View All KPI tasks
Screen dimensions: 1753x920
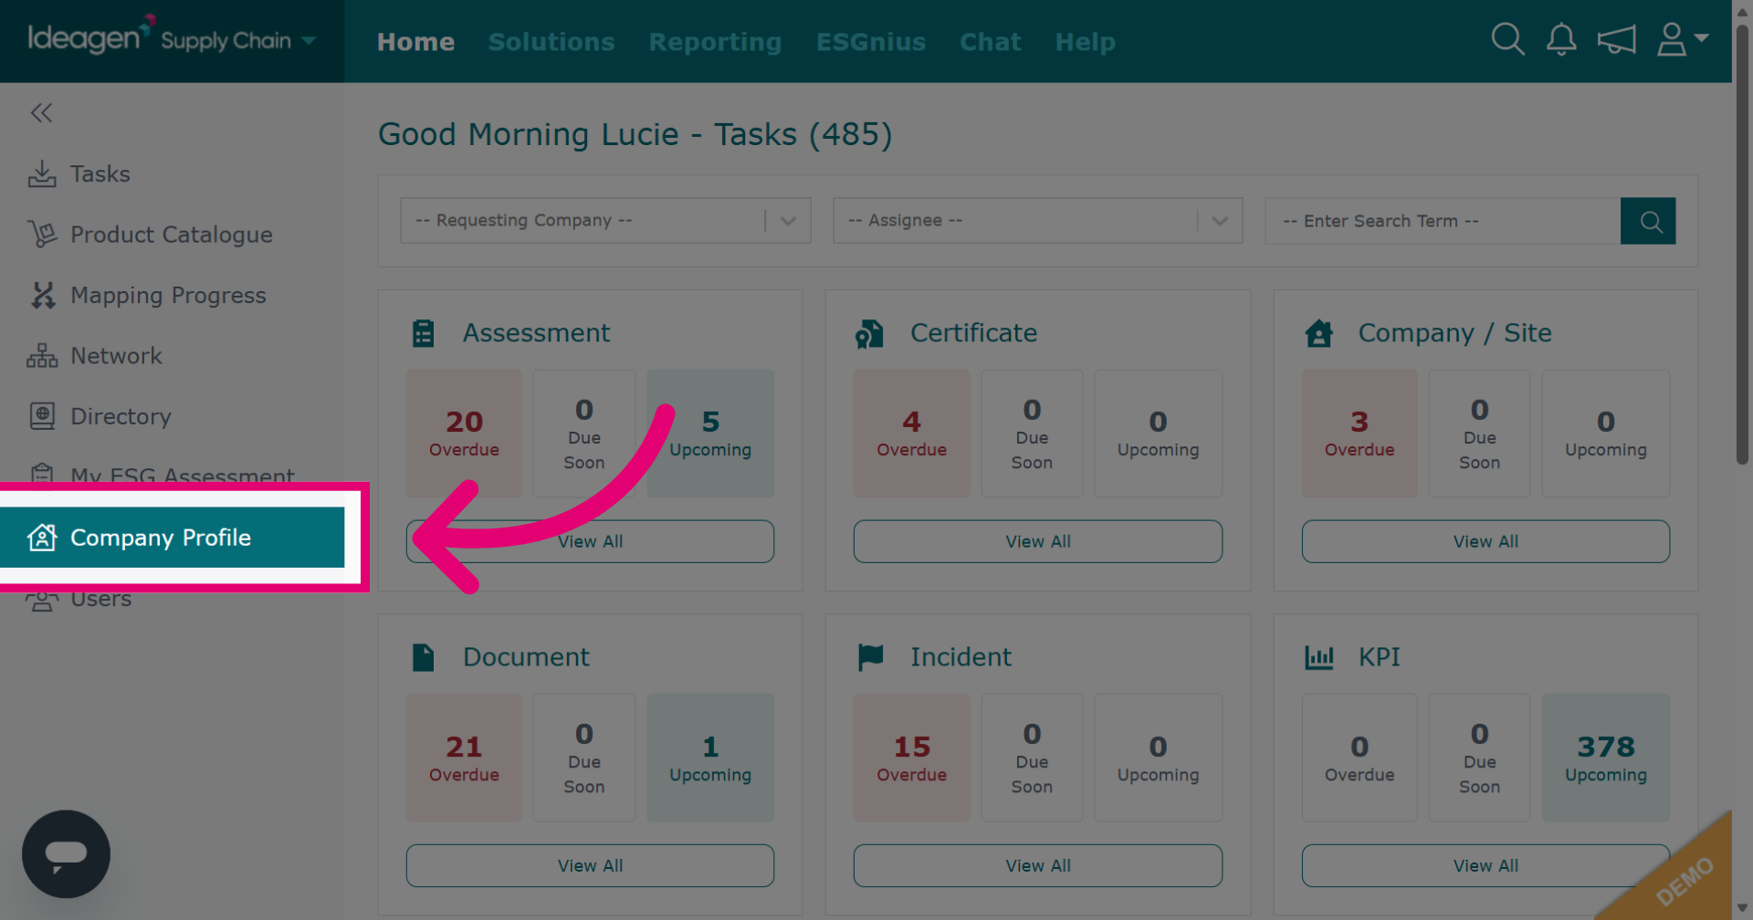pyautogui.click(x=1485, y=865)
